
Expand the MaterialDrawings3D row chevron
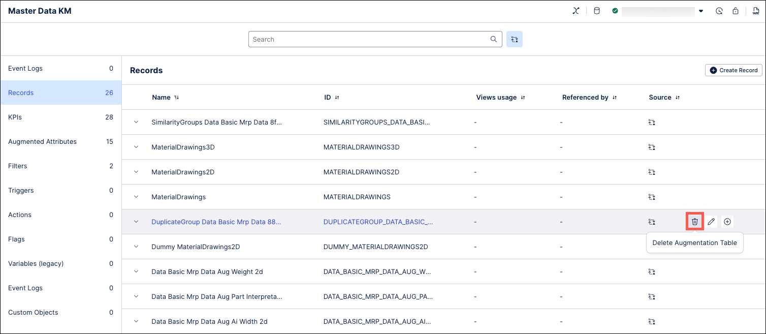click(x=136, y=147)
